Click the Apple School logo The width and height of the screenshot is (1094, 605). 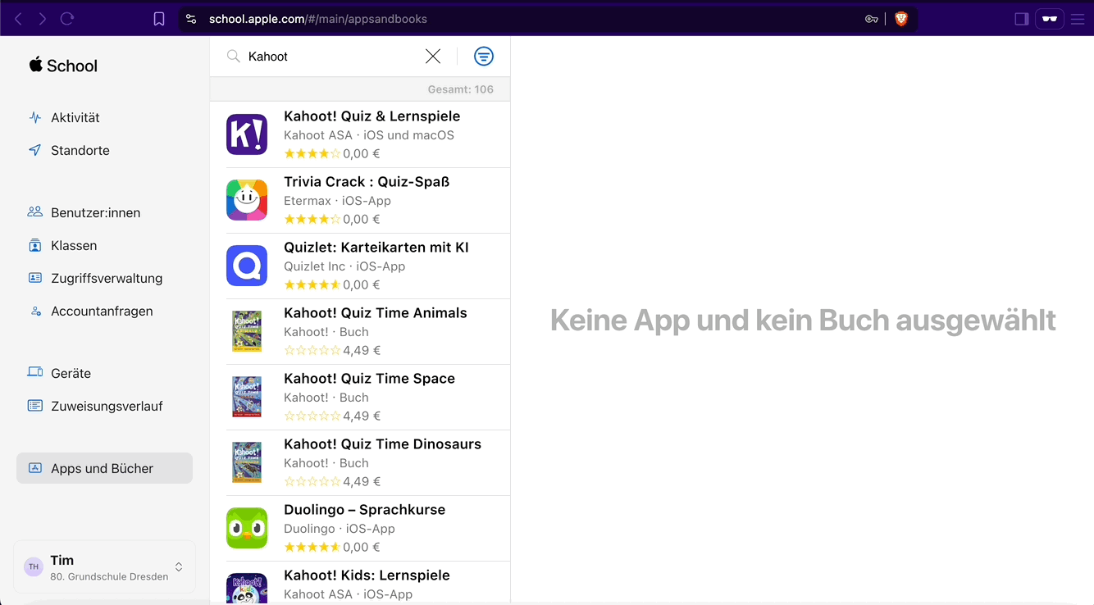tap(63, 66)
